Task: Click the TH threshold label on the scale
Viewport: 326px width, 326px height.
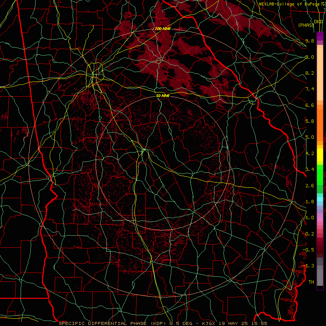Action: pyautogui.click(x=311, y=282)
